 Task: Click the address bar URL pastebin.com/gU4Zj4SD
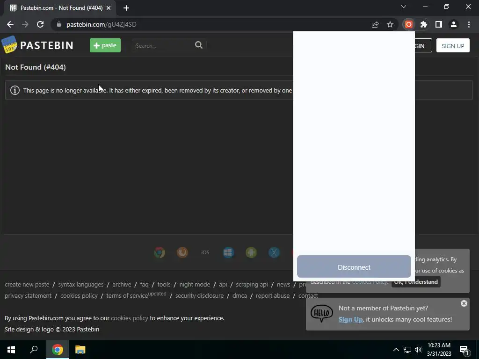pos(102,24)
